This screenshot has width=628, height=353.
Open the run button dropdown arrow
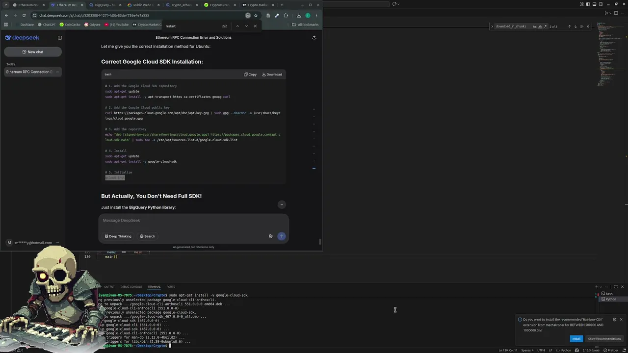[x=611, y=13]
